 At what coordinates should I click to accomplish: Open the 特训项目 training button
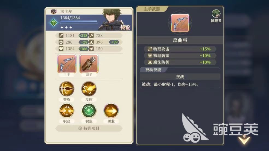(x=89, y=128)
